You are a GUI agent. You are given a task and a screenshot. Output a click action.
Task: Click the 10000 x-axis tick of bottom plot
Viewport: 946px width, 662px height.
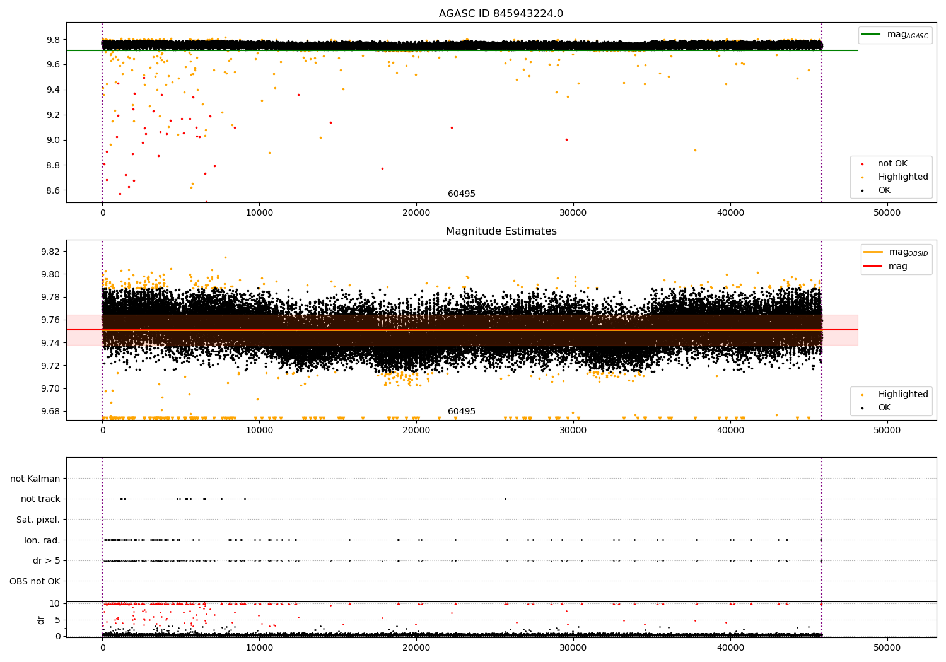[259, 648]
